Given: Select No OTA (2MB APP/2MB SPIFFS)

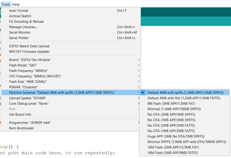Looking at the screenshot, I should coord(185,115).
